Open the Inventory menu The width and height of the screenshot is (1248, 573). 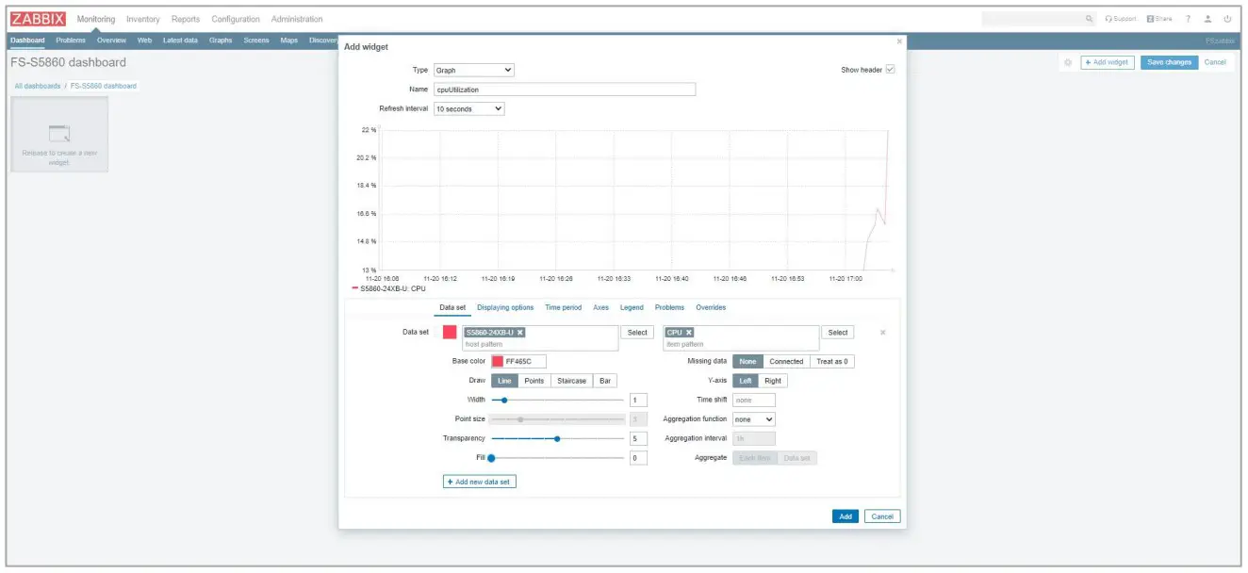click(143, 19)
